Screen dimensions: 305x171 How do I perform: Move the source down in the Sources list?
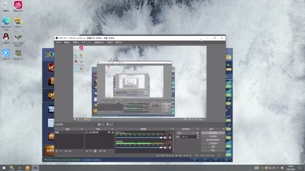click(x=104, y=151)
